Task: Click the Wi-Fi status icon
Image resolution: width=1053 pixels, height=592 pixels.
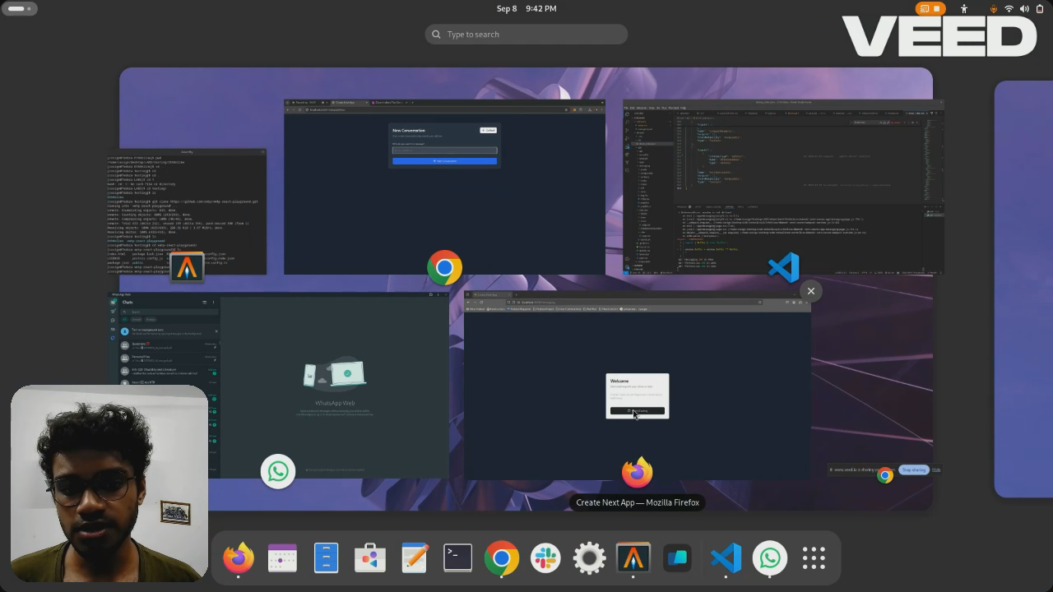Action: pos(1009,8)
